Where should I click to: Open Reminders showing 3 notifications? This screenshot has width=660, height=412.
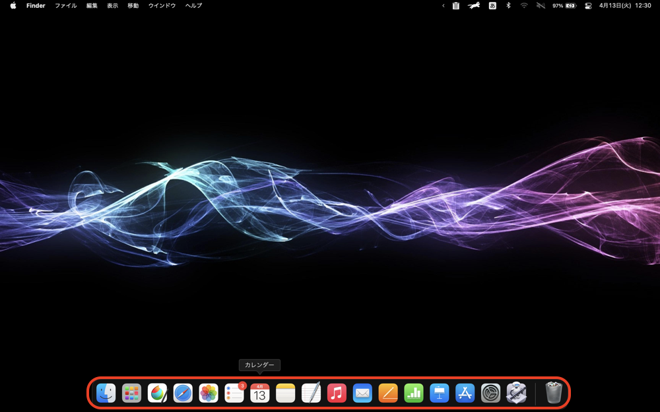[234, 393]
